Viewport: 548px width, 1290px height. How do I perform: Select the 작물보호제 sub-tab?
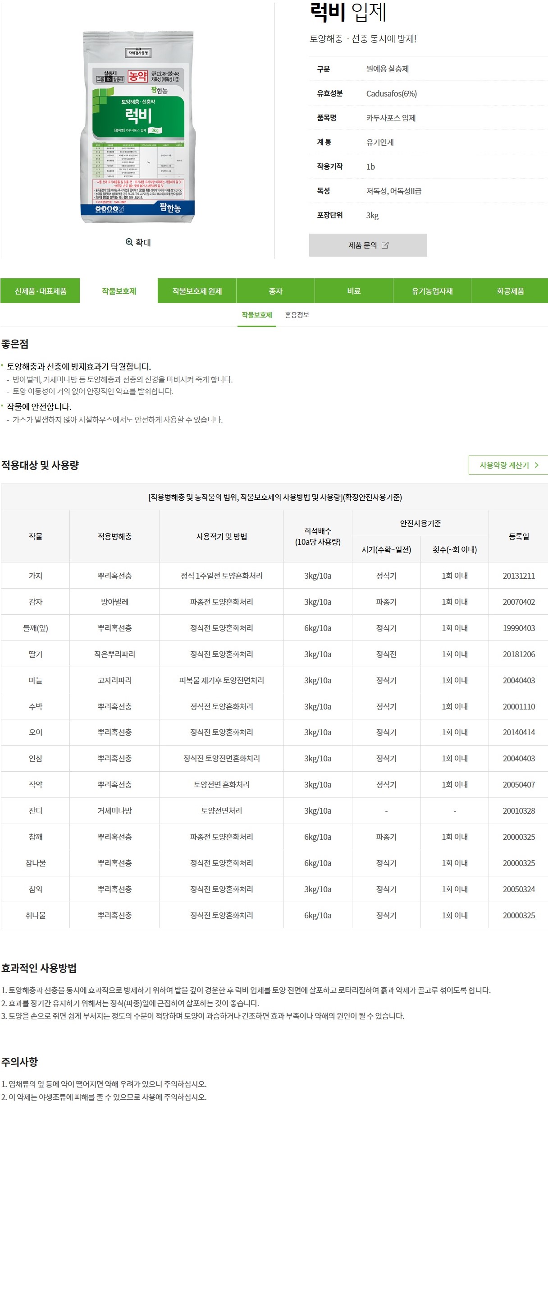[x=257, y=315]
